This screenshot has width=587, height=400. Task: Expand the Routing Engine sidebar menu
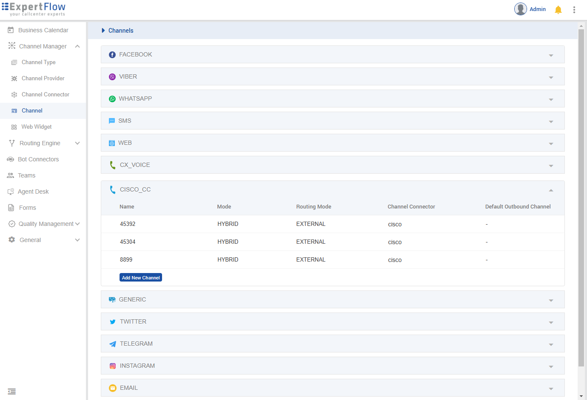pos(77,143)
